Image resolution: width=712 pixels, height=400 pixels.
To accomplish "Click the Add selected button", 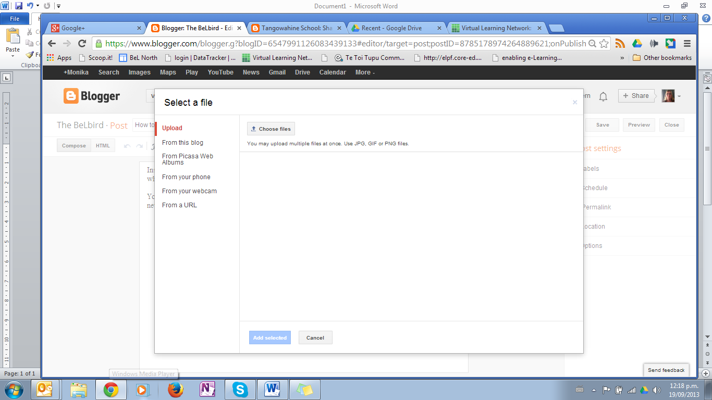I will (270, 337).
